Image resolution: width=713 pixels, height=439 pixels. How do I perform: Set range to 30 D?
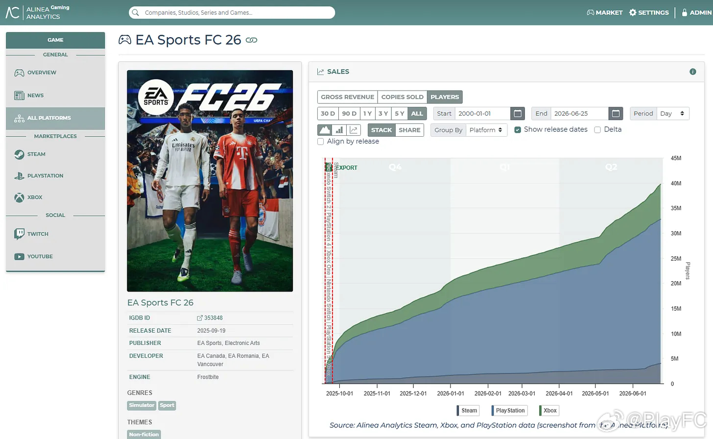point(328,114)
